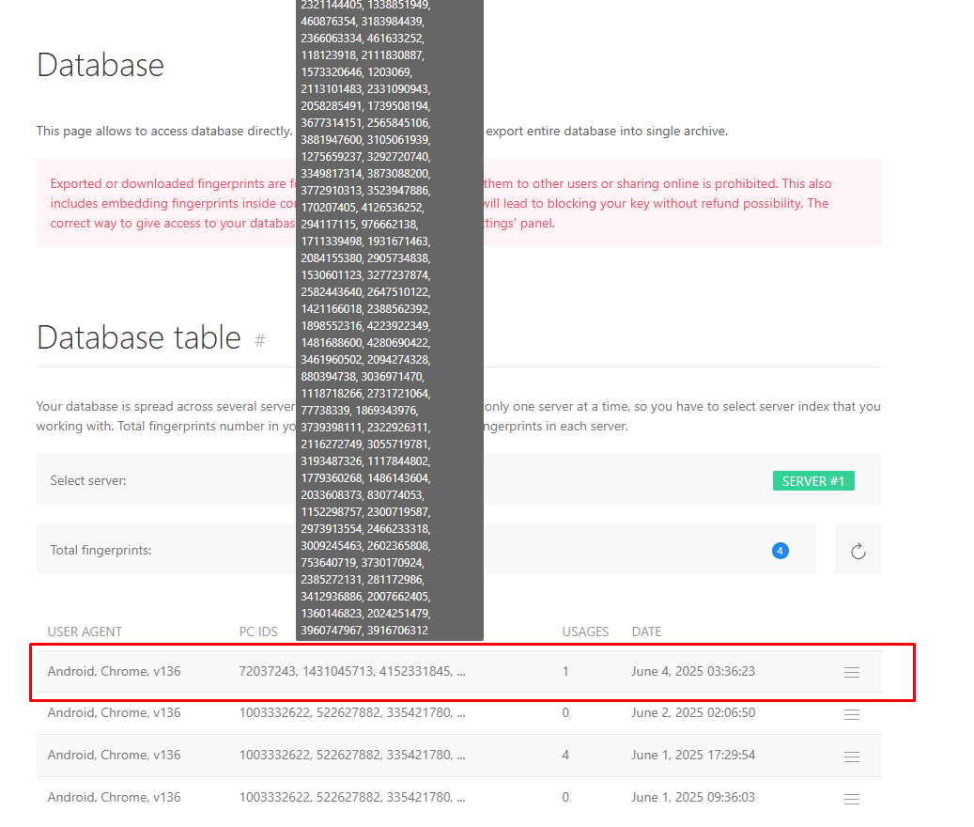Click the USER AGENT column header
The width and height of the screenshot is (974, 827).
85,632
